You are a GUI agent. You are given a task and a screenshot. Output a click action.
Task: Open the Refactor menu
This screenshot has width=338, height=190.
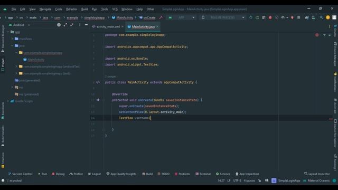72,9
